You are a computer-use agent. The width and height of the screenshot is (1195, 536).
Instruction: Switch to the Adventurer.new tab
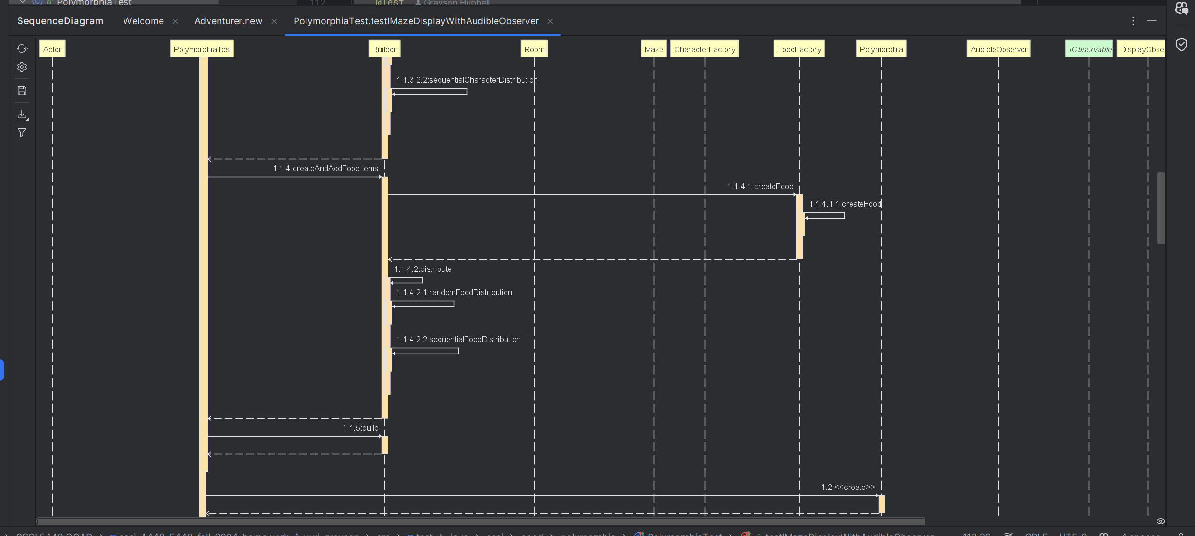[x=228, y=21]
